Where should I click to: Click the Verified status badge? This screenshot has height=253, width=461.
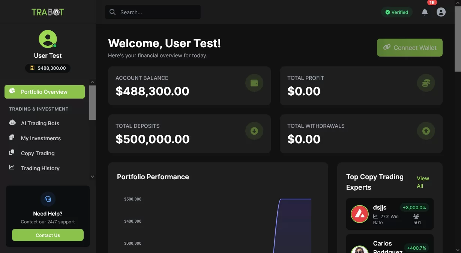pyautogui.click(x=397, y=12)
